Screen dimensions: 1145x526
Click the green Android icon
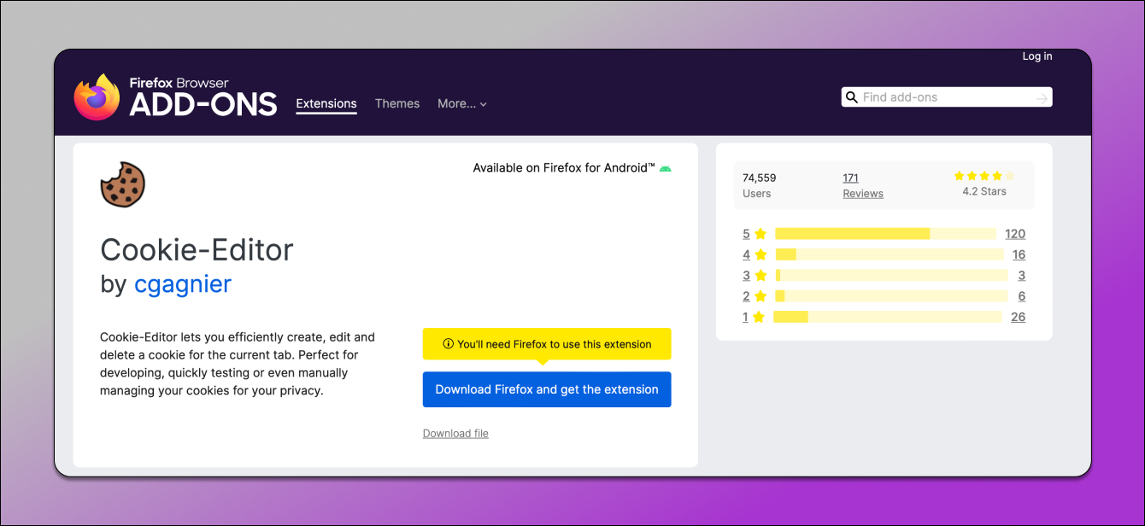[x=665, y=168]
